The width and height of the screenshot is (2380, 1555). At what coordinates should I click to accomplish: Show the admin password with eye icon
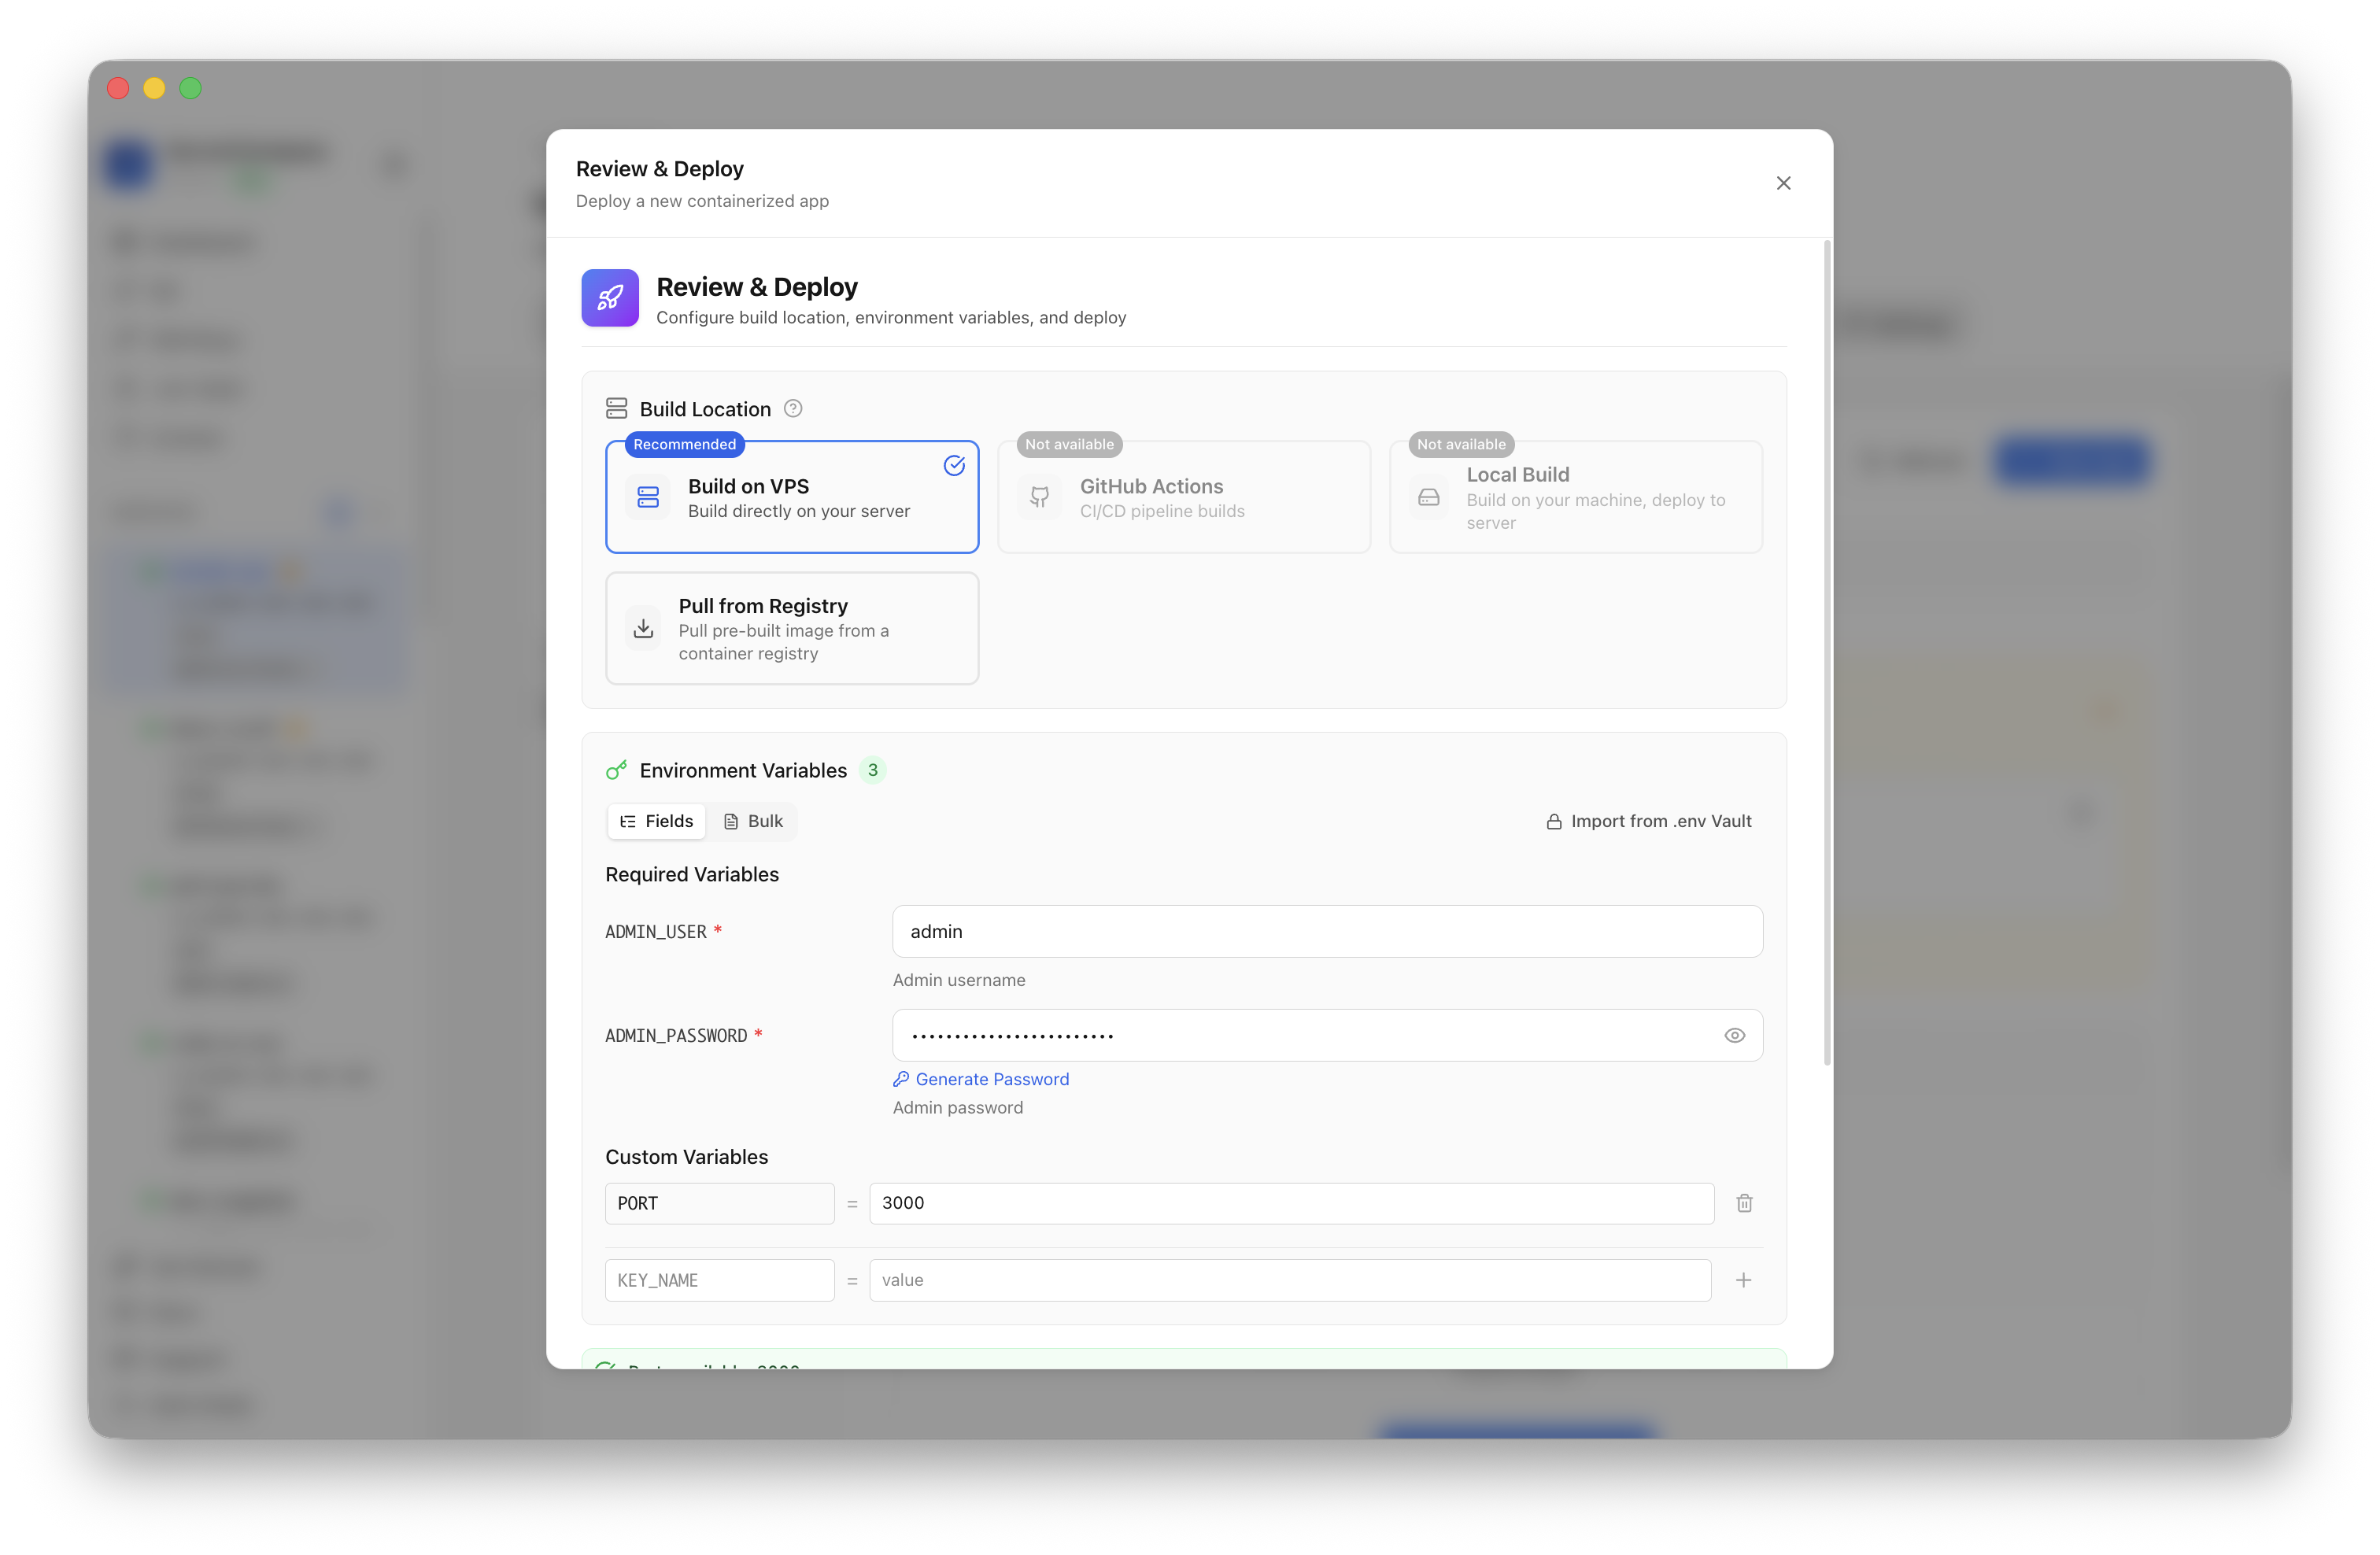click(x=1735, y=1035)
